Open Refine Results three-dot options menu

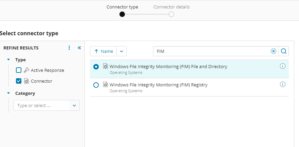pos(69,48)
